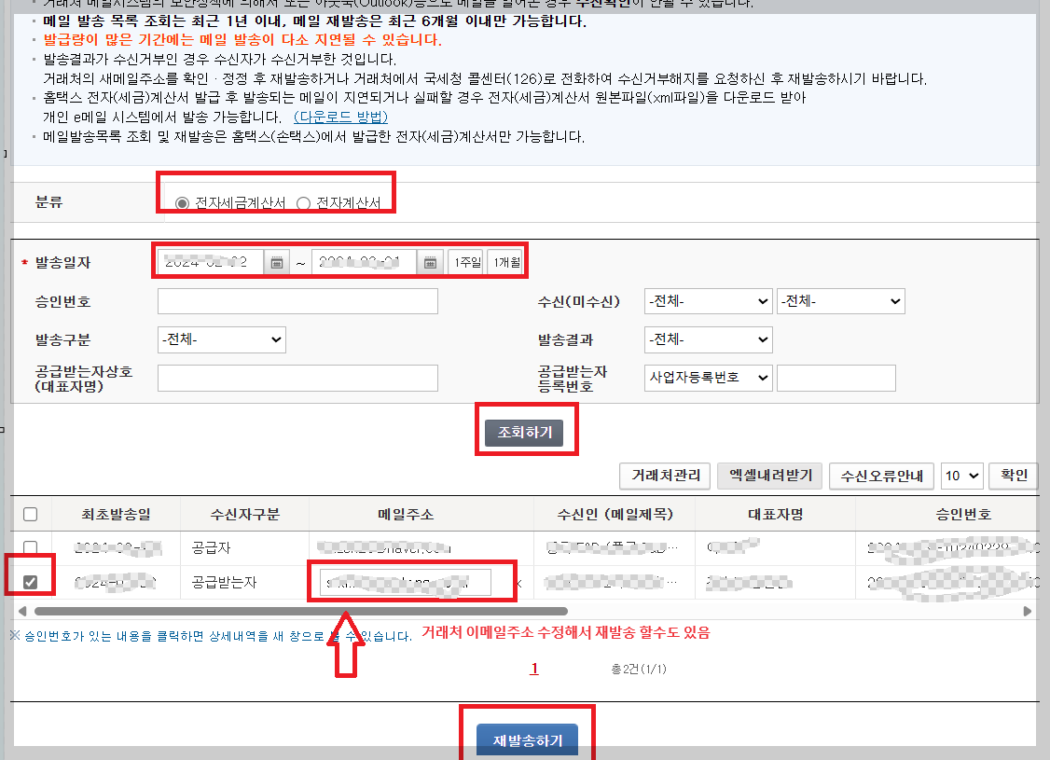Viewport: 1050px width, 760px height.
Task: Click the 승인번호 input field
Action: point(297,301)
